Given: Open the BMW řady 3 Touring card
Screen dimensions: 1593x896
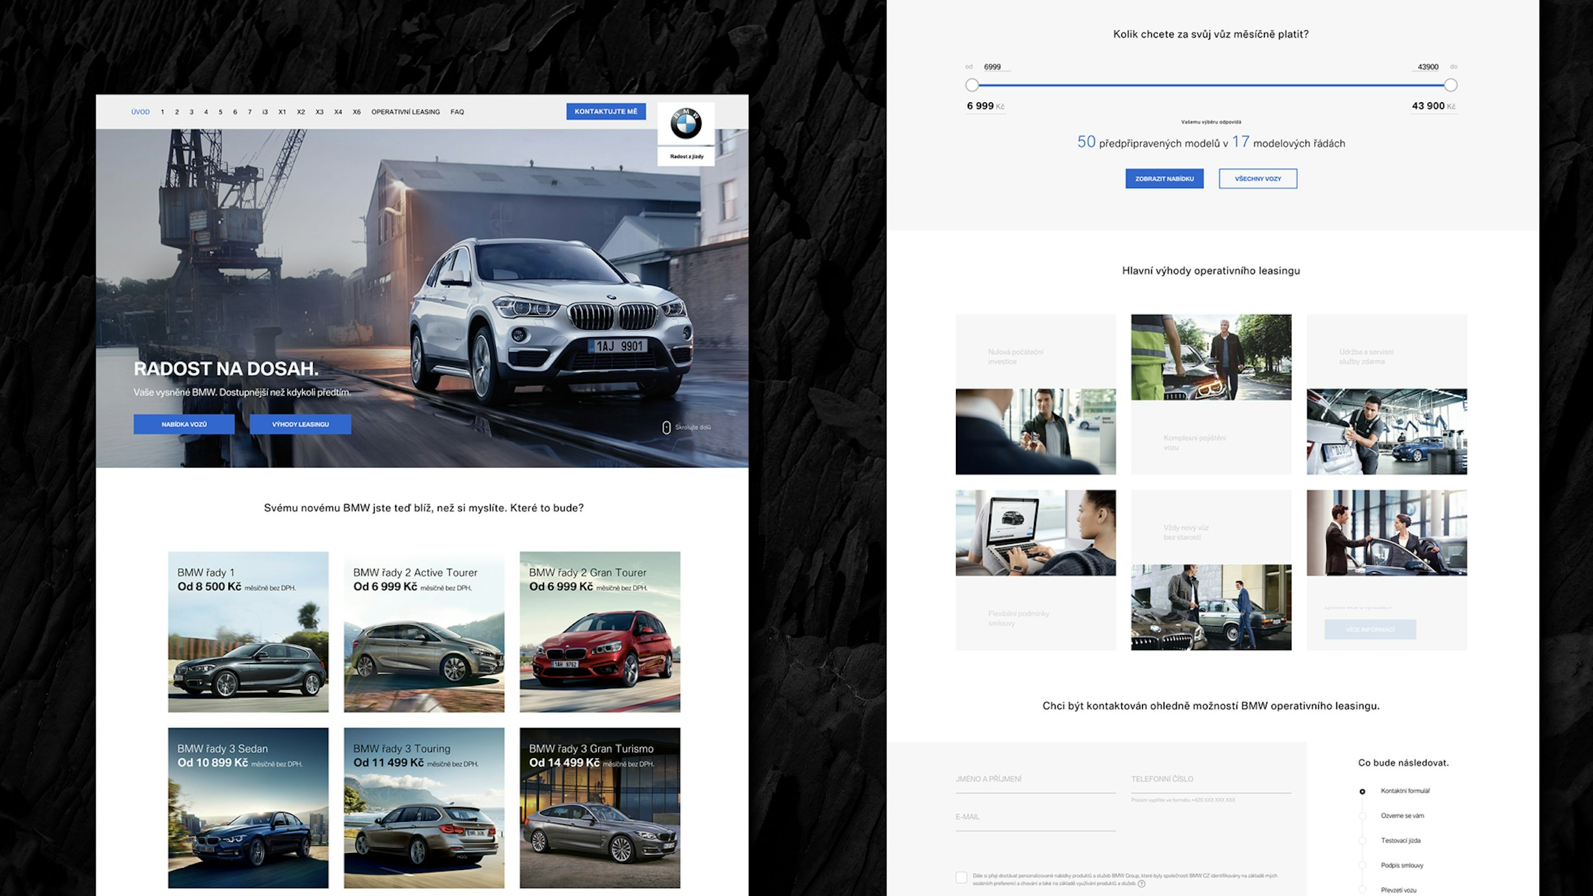Looking at the screenshot, I should [x=424, y=808].
